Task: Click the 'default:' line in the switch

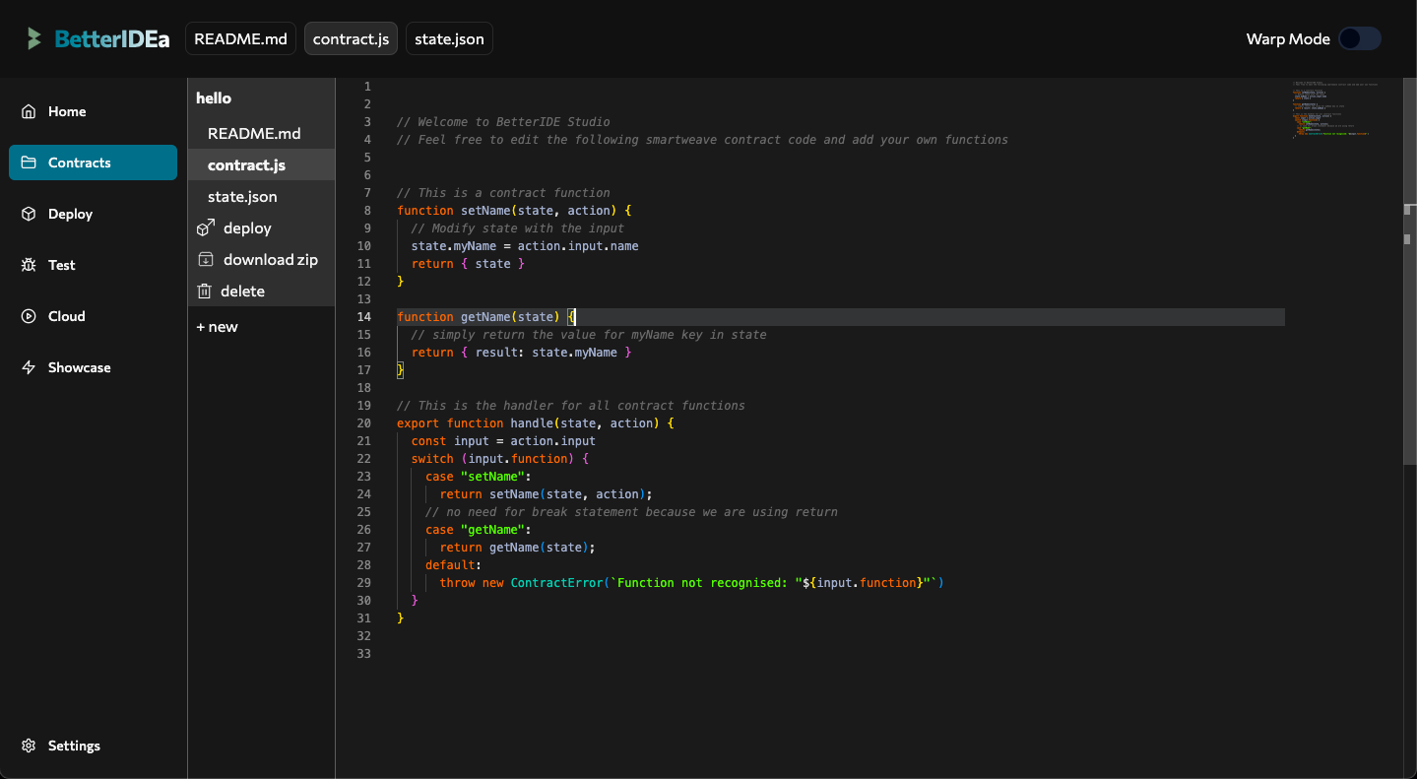Action: [453, 565]
